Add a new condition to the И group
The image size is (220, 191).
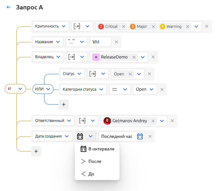36,151
